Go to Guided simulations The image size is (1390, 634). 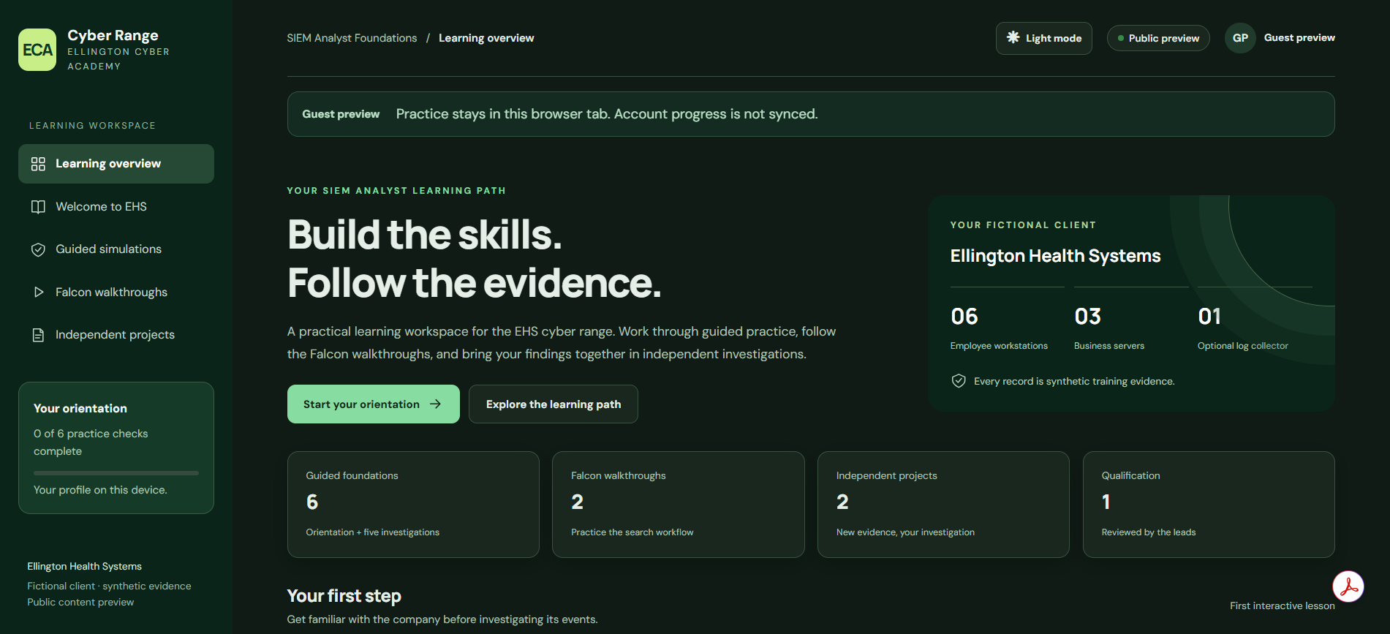click(x=116, y=249)
